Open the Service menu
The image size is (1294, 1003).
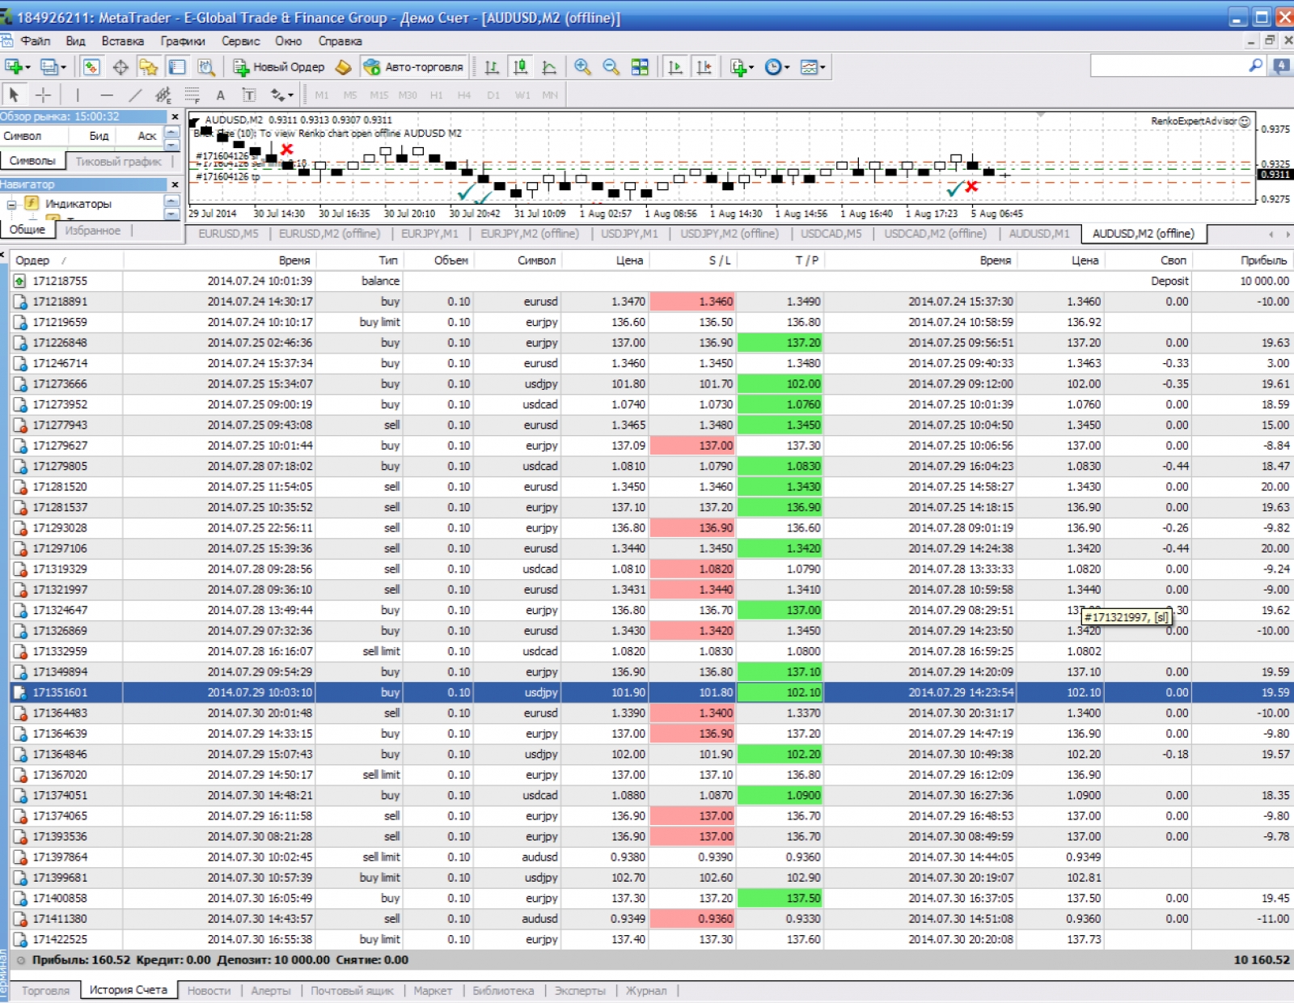coord(240,40)
